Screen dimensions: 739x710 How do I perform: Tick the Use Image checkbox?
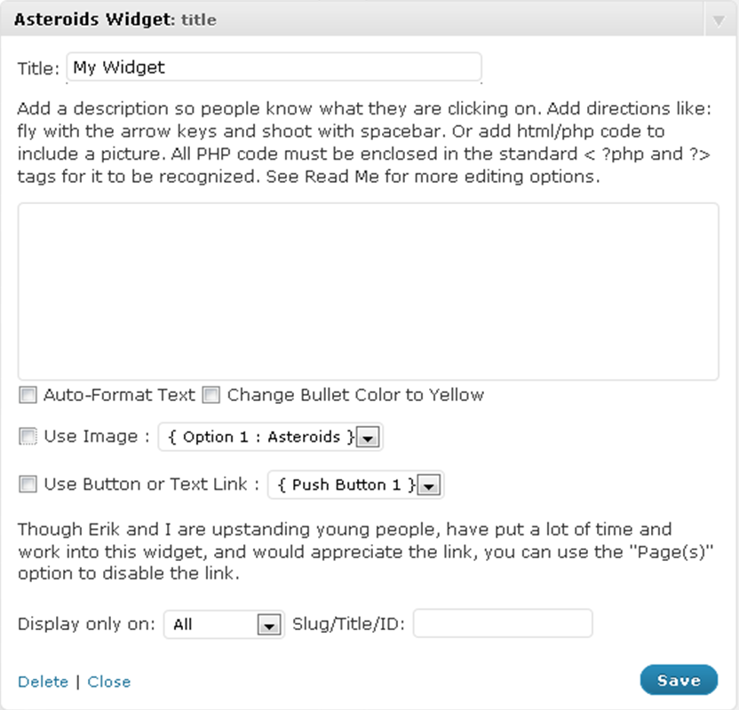(x=28, y=437)
